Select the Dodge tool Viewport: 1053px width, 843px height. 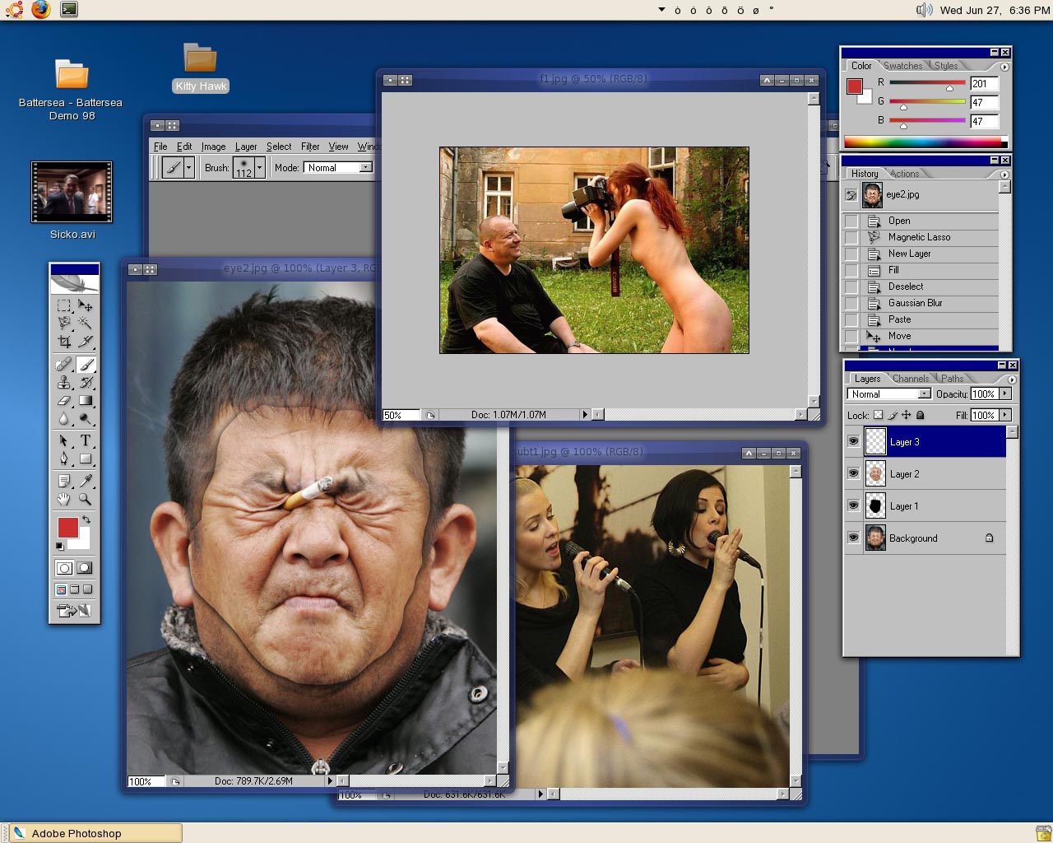[85, 419]
